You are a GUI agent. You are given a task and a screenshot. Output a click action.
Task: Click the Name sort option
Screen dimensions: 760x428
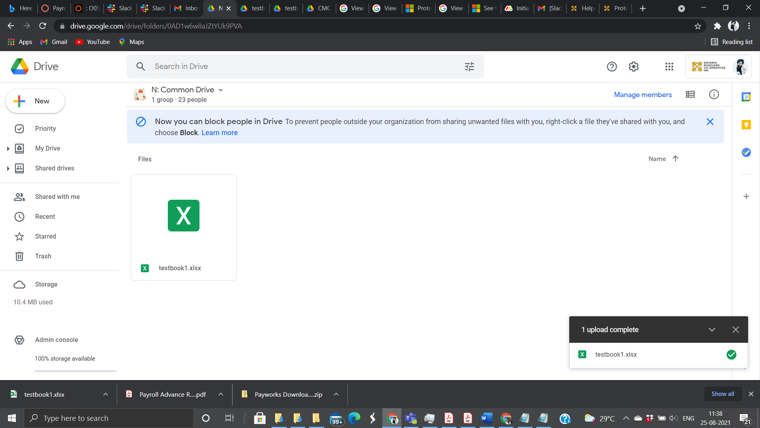pyautogui.click(x=657, y=159)
